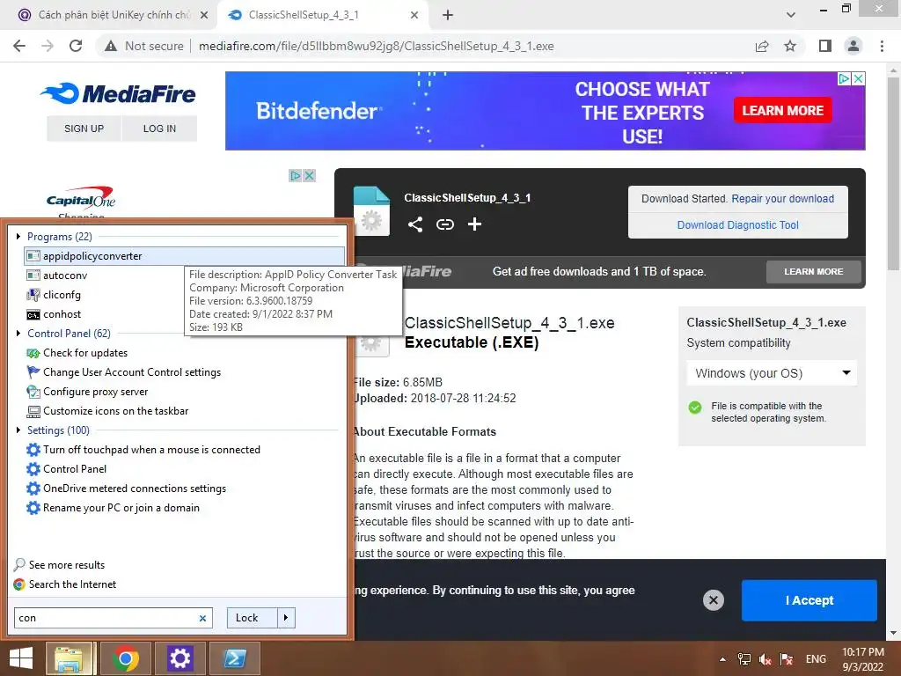901x676 pixels.
Task: Close the Bitdefender ad via X
Action: tap(858, 78)
